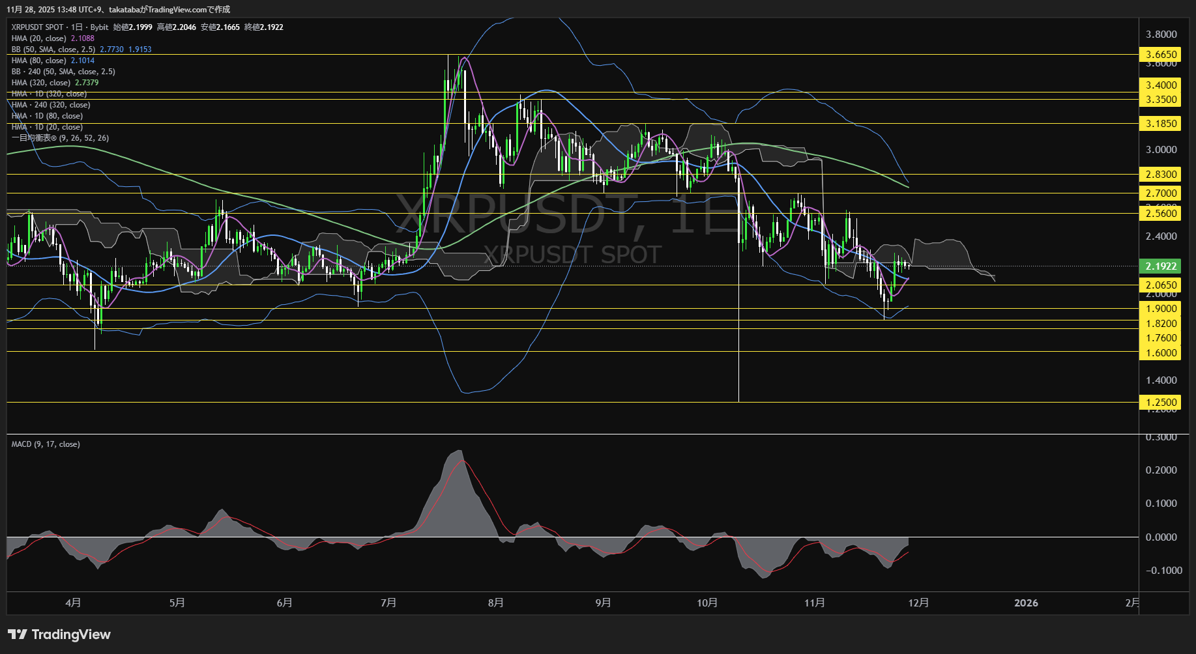Click the 1.2500 price scale label
Image resolution: width=1196 pixels, height=654 pixels.
tap(1160, 402)
